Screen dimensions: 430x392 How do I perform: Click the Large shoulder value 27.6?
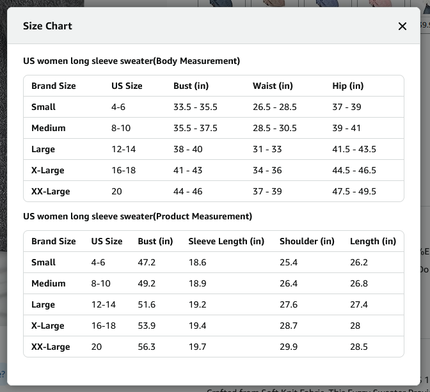click(x=289, y=304)
